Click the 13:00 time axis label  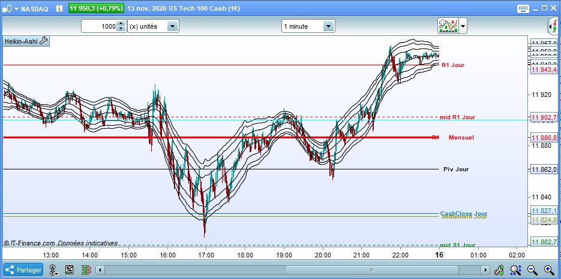[50, 256]
